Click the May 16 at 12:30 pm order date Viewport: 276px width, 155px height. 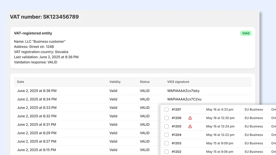click(220, 118)
